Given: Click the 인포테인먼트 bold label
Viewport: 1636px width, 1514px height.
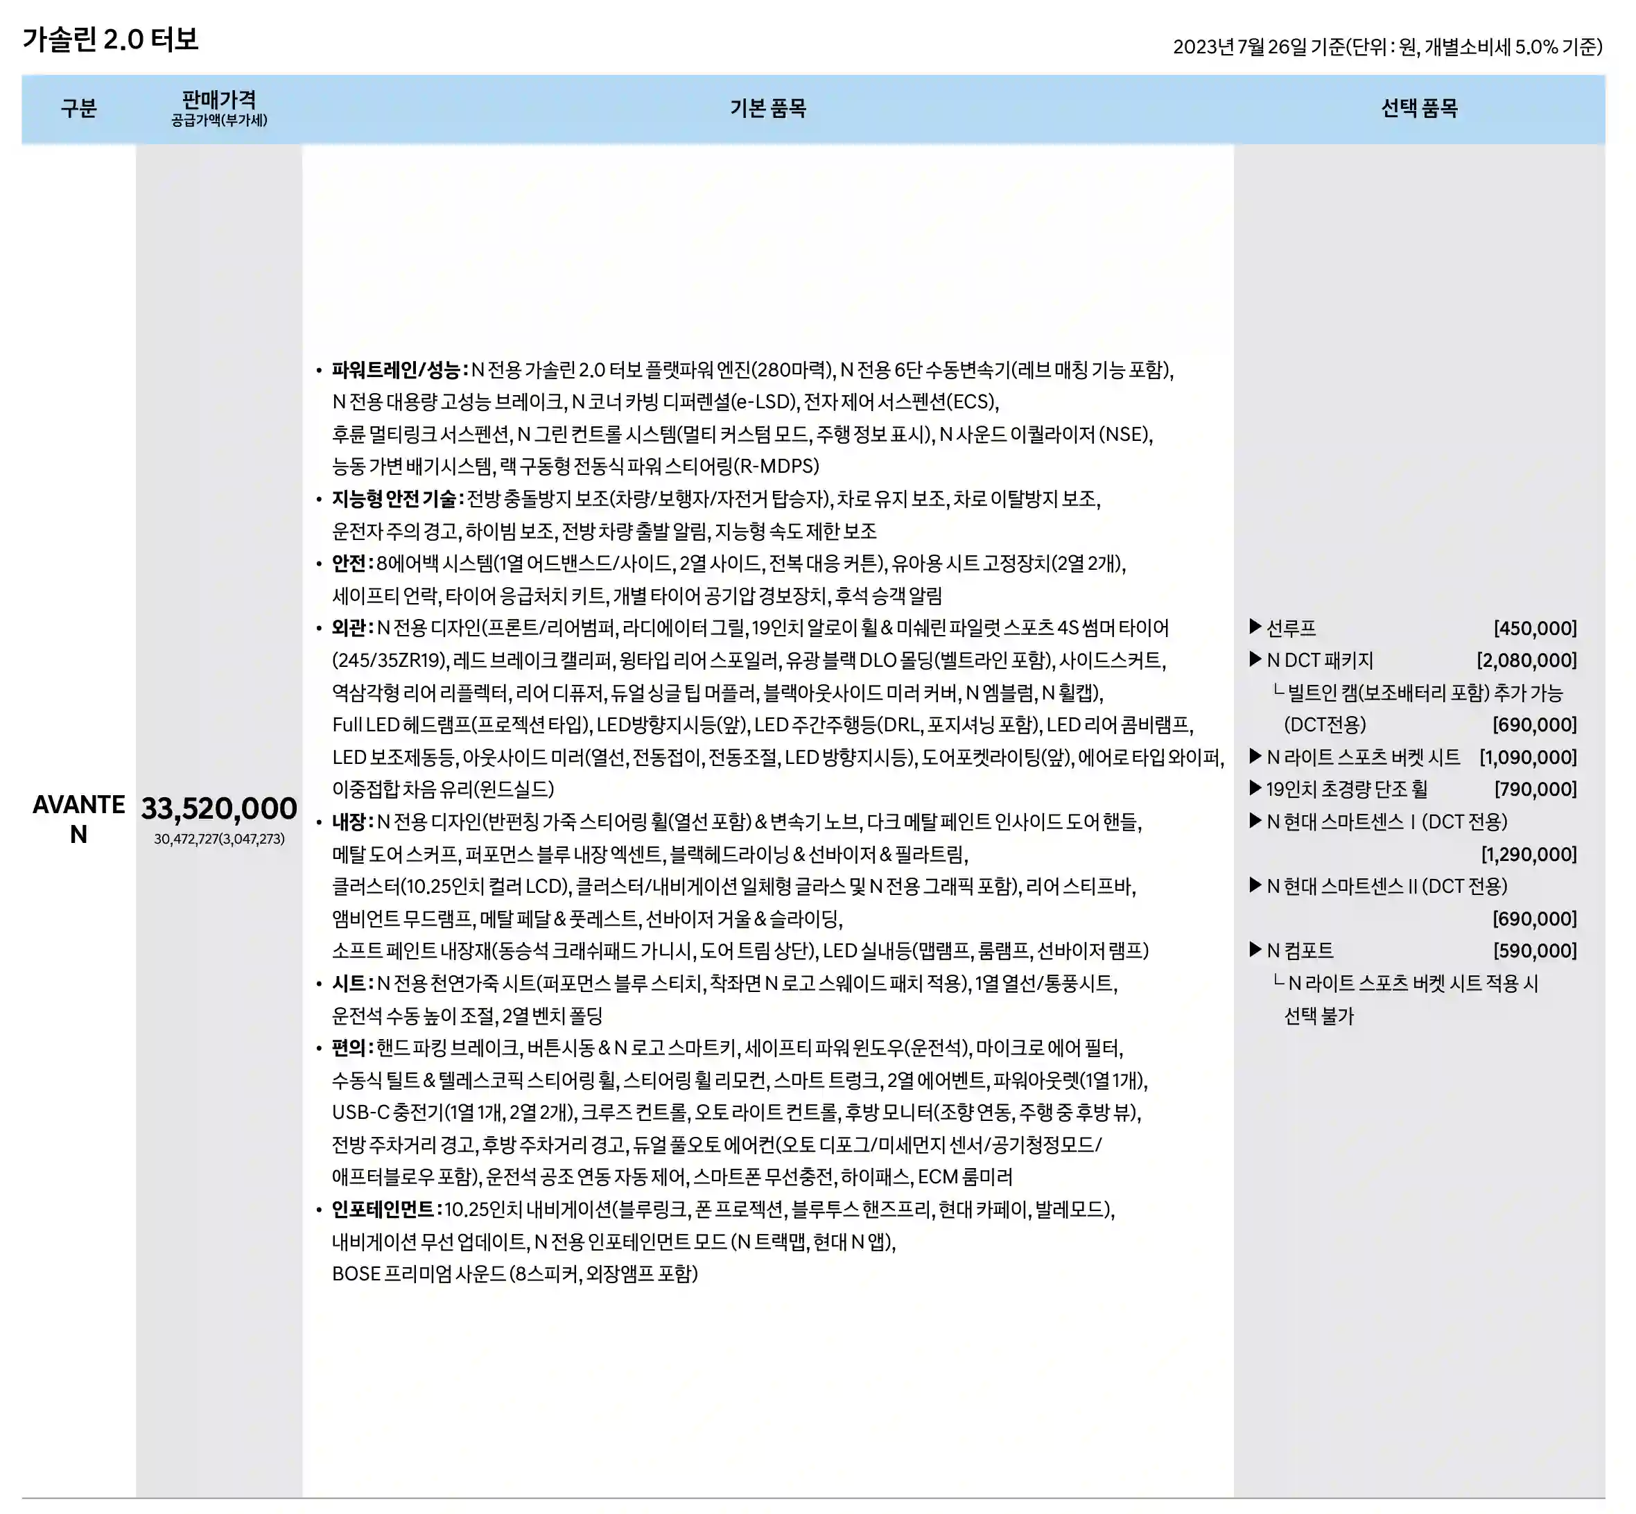Looking at the screenshot, I should (x=386, y=1209).
